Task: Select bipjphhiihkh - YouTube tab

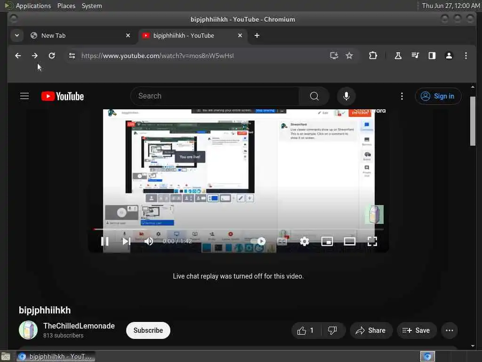Action: tap(193, 35)
